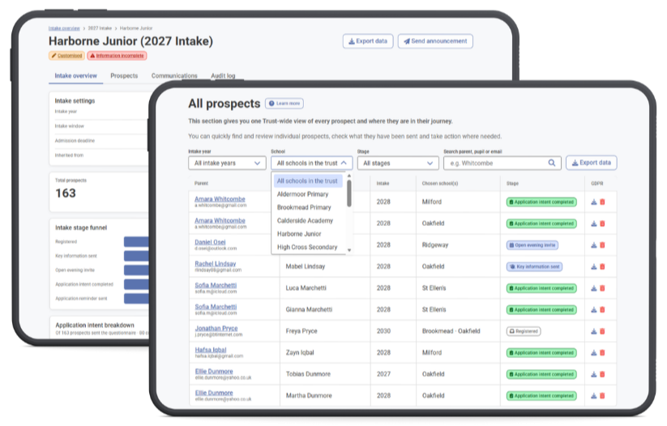Image resolution: width=667 pixels, height=426 pixels.
Task: Open Hafsa Iqbal parent profile
Action: pyautogui.click(x=211, y=350)
